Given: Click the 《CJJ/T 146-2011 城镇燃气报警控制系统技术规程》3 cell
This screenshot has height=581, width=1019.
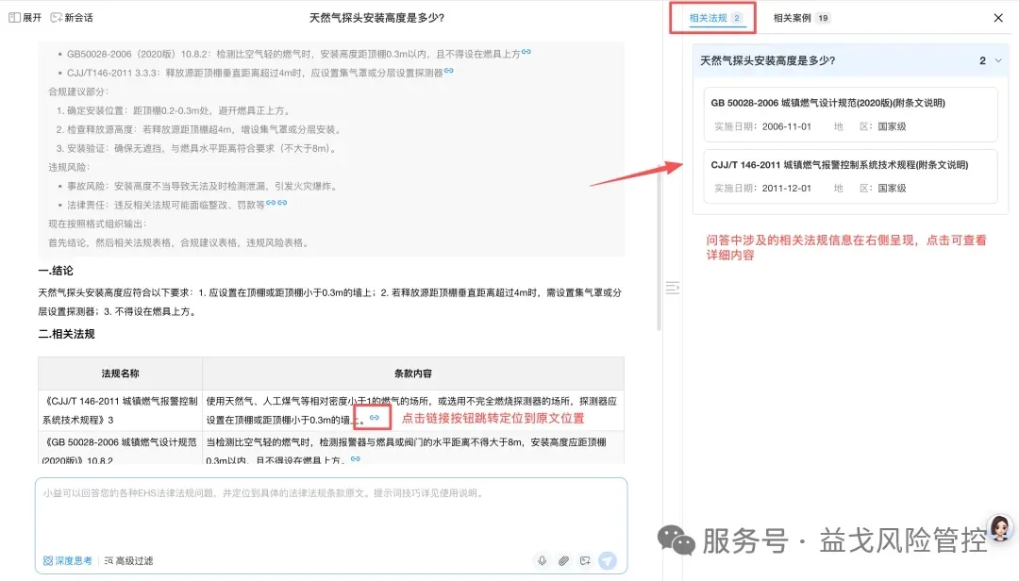Looking at the screenshot, I should click(120, 410).
